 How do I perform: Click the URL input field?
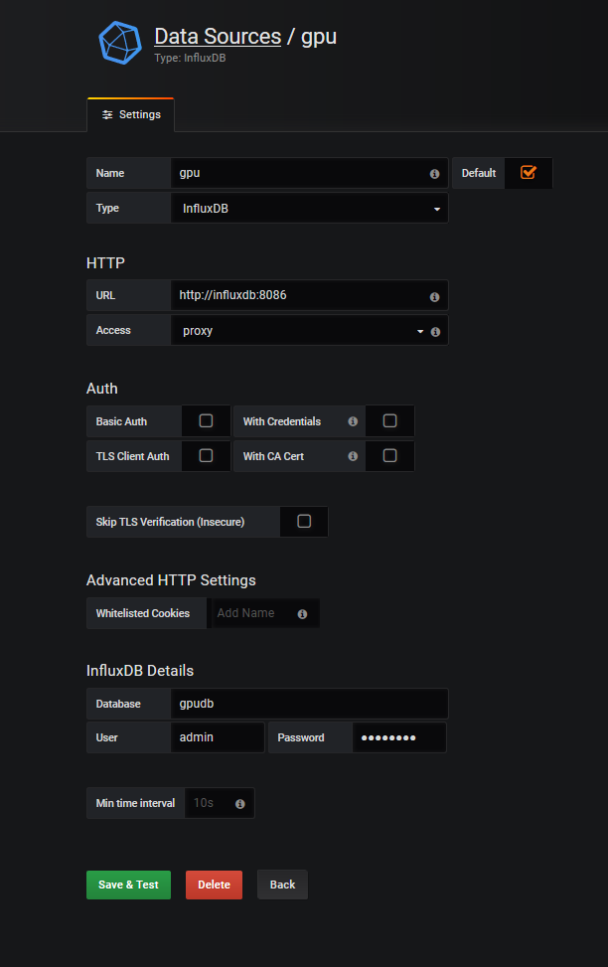(310, 295)
